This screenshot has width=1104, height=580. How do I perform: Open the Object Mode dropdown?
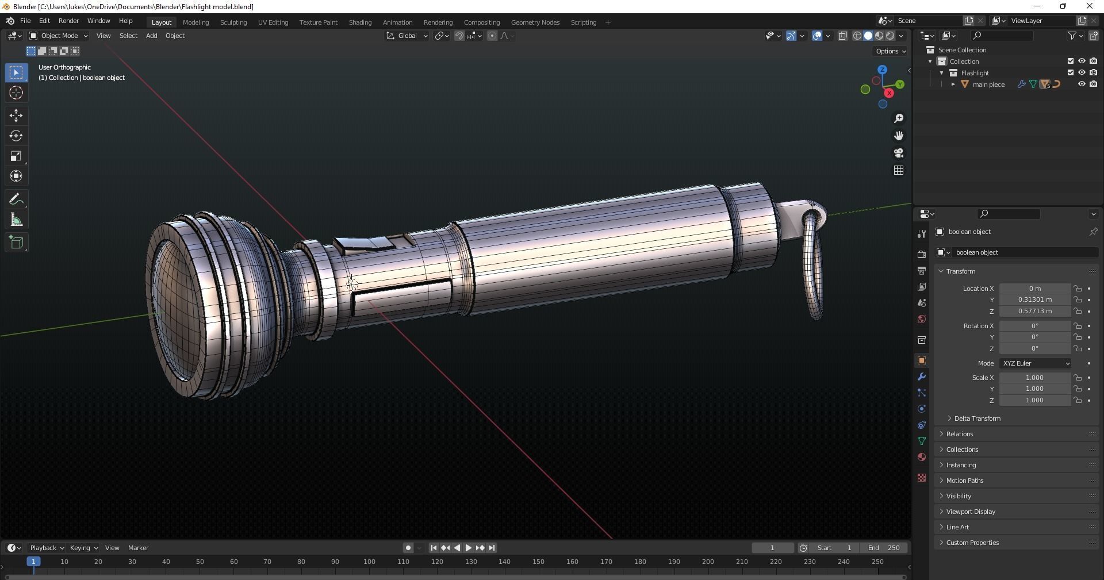[59, 36]
